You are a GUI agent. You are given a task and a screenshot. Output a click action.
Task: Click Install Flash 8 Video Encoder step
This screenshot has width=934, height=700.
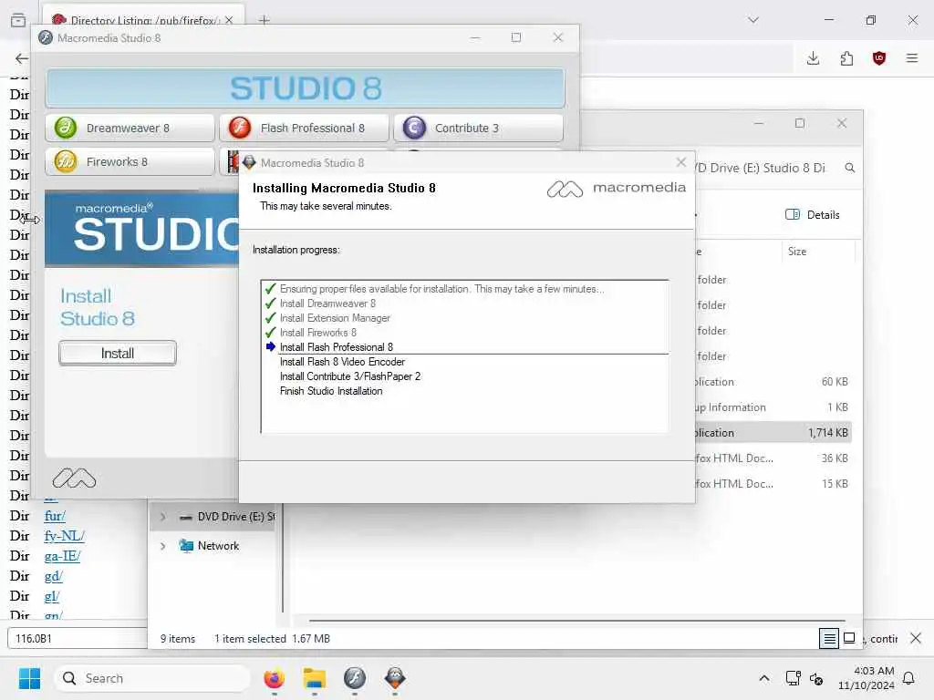click(x=343, y=362)
